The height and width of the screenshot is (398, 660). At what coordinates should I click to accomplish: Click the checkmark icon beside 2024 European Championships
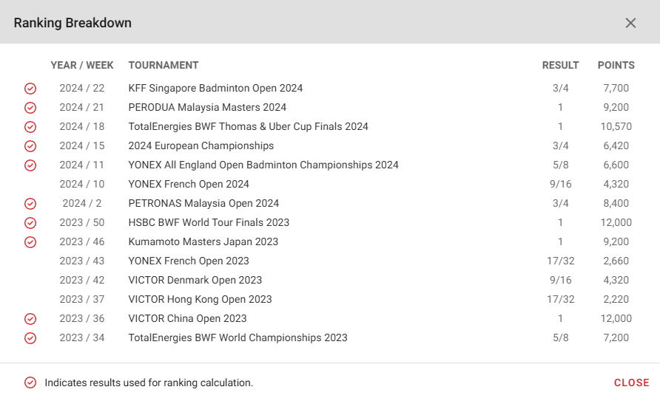(30, 146)
